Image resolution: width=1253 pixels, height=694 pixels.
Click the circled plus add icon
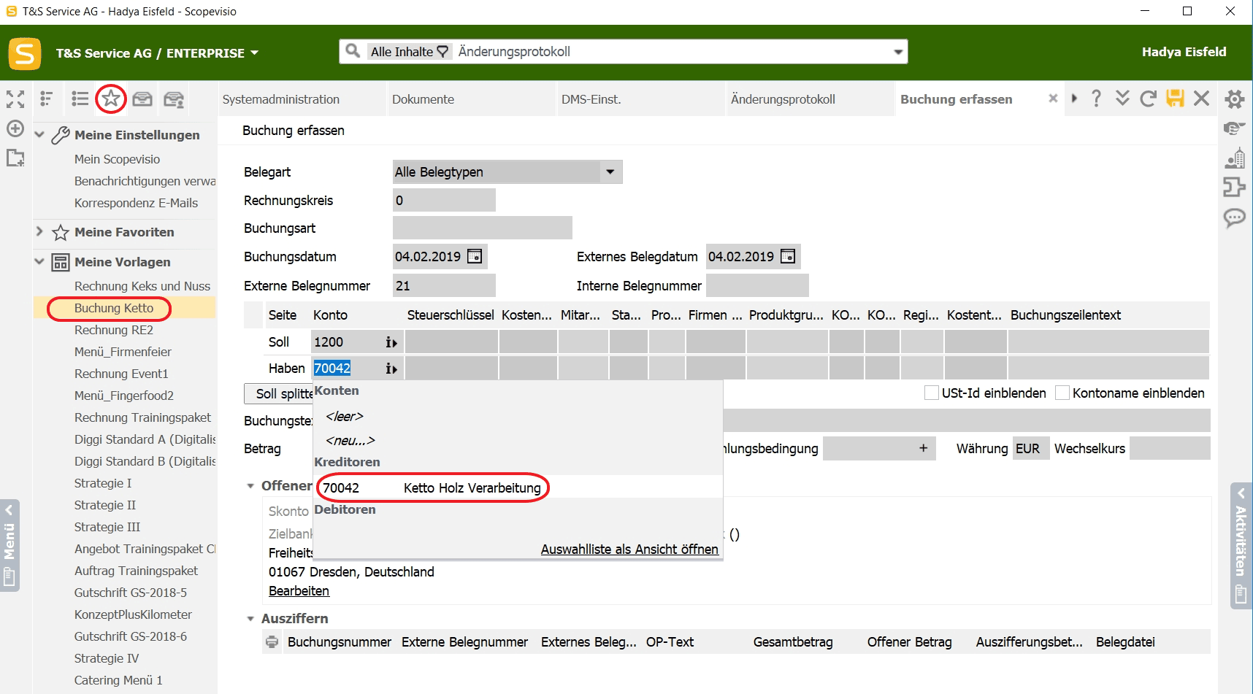click(15, 128)
